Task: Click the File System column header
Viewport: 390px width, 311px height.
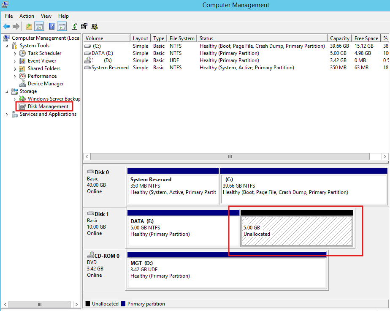Action: pyautogui.click(x=182, y=38)
